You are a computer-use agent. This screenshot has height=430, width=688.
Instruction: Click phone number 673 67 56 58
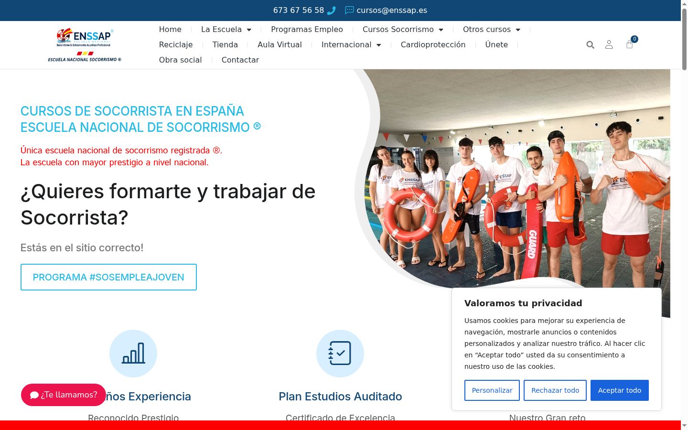(299, 11)
